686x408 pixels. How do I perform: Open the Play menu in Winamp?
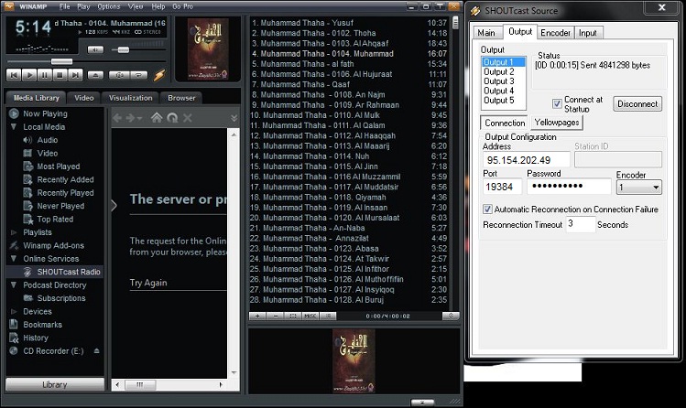point(83,6)
